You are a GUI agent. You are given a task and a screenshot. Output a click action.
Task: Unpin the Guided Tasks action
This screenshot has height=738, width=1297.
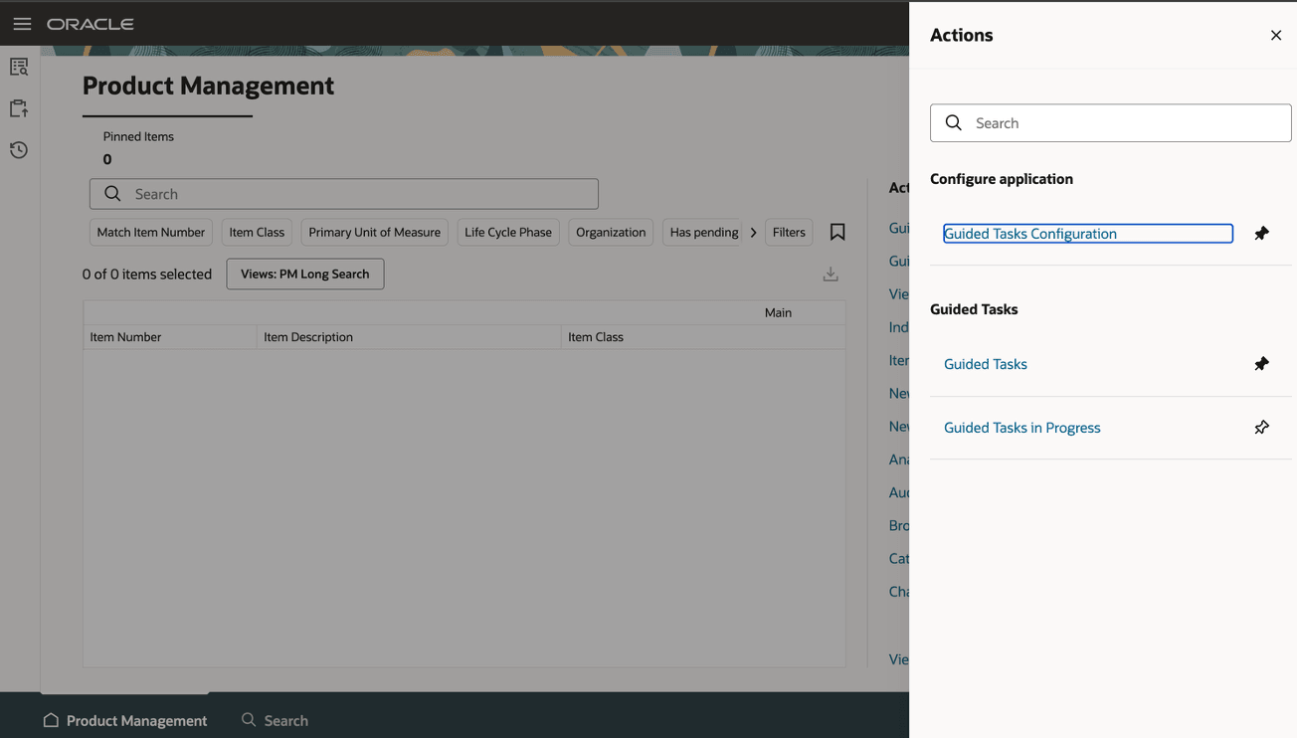pyautogui.click(x=1261, y=364)
